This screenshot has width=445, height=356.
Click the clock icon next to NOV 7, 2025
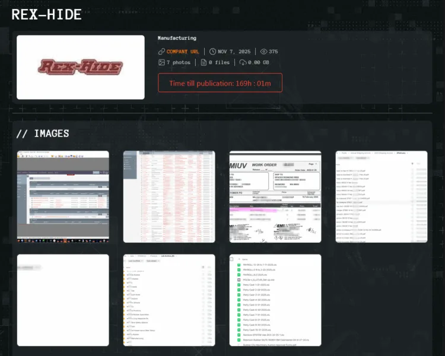coord(212,52)
